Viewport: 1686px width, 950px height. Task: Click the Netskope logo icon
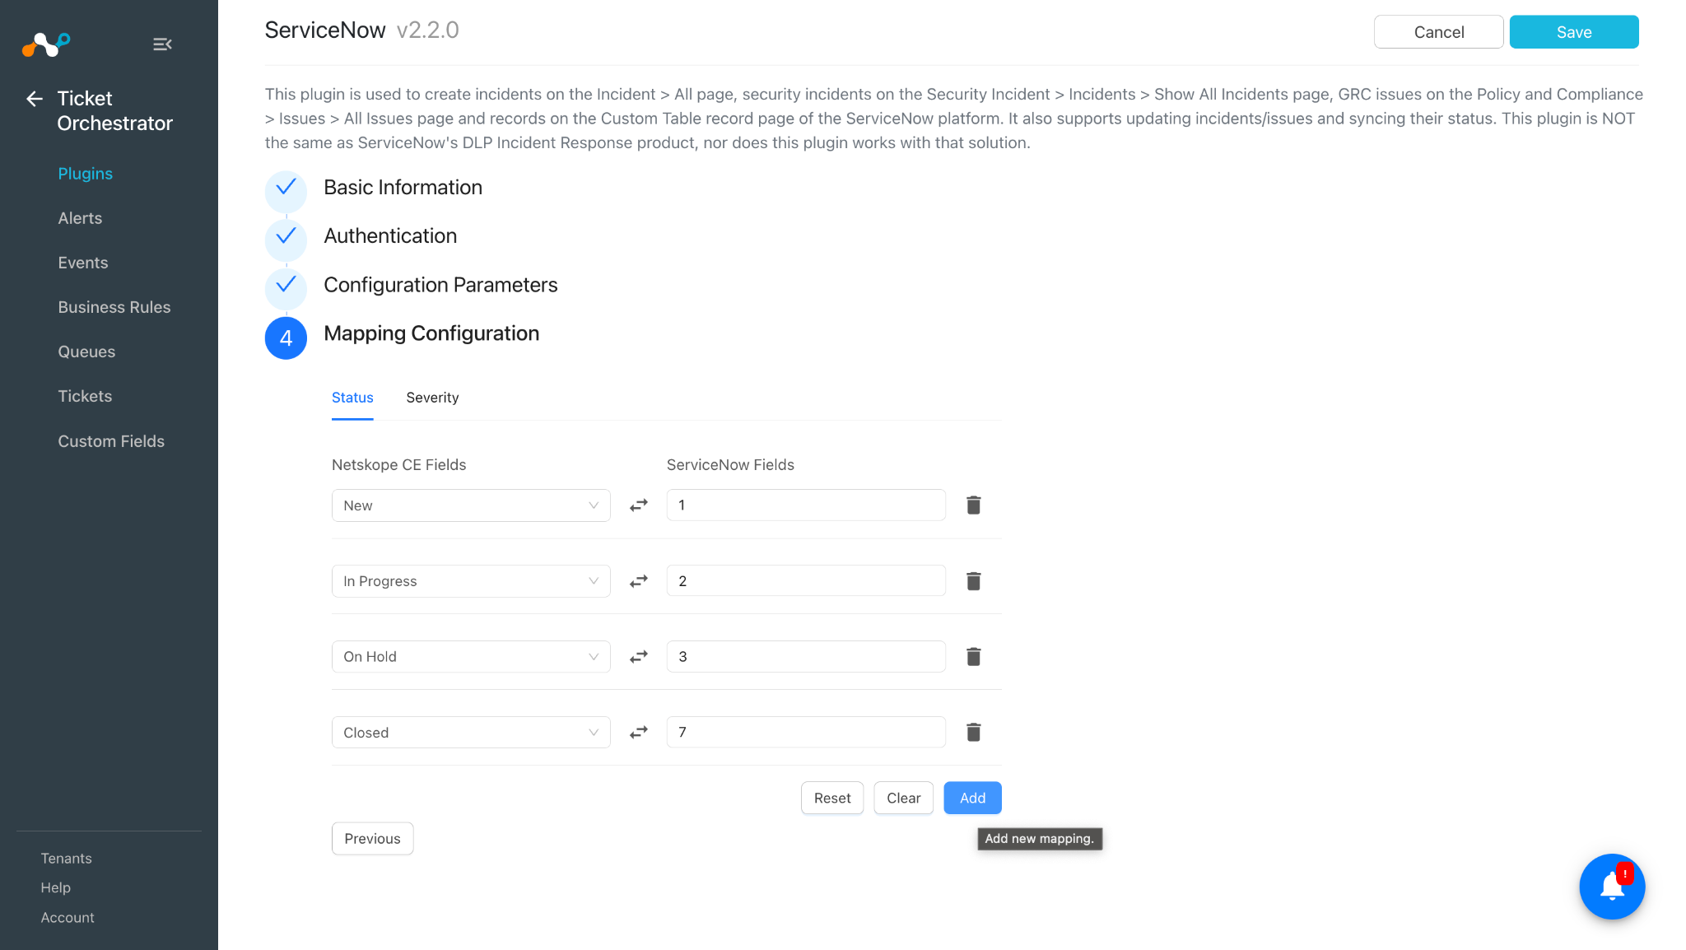point(46,44)
